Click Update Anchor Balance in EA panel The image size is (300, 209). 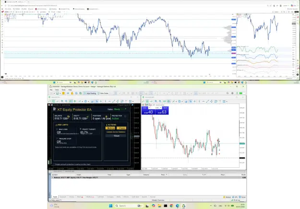pos(116,132)
